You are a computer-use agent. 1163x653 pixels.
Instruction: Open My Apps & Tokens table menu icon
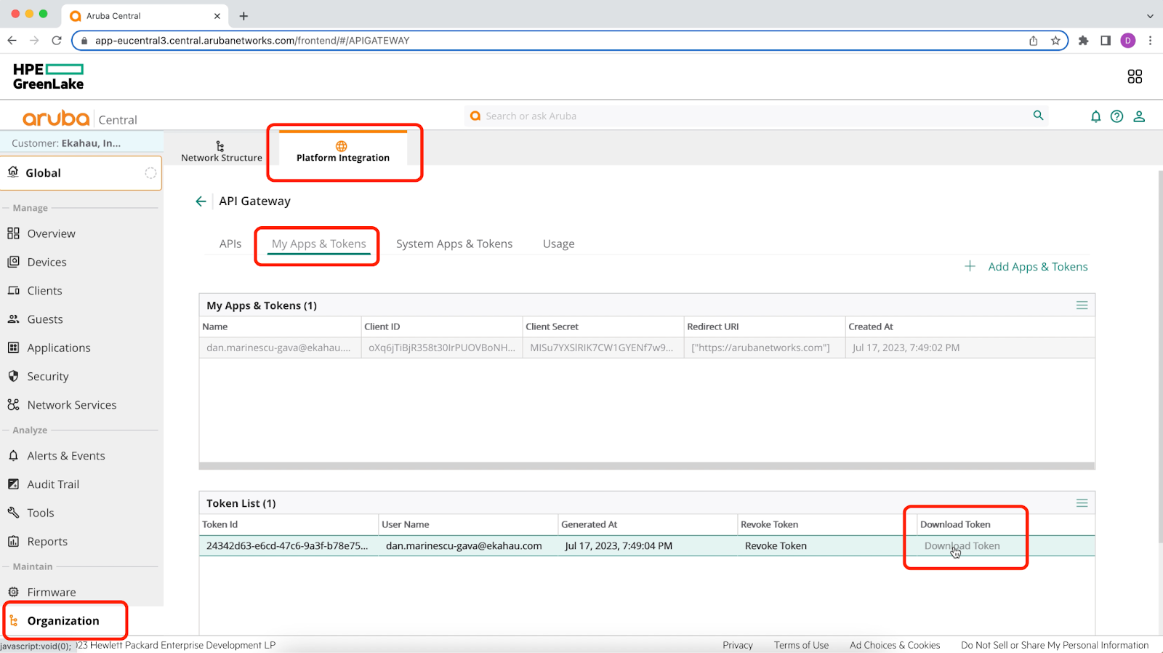[x=1082, y=305]
